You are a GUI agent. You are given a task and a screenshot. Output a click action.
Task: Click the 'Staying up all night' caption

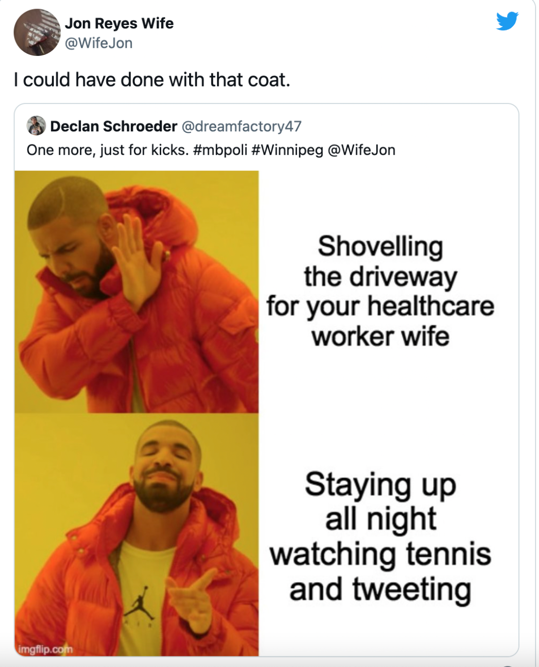pos(380,537)
